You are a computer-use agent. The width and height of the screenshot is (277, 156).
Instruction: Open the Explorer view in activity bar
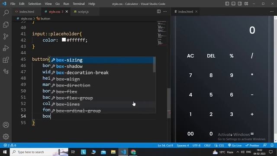(6, 25)
